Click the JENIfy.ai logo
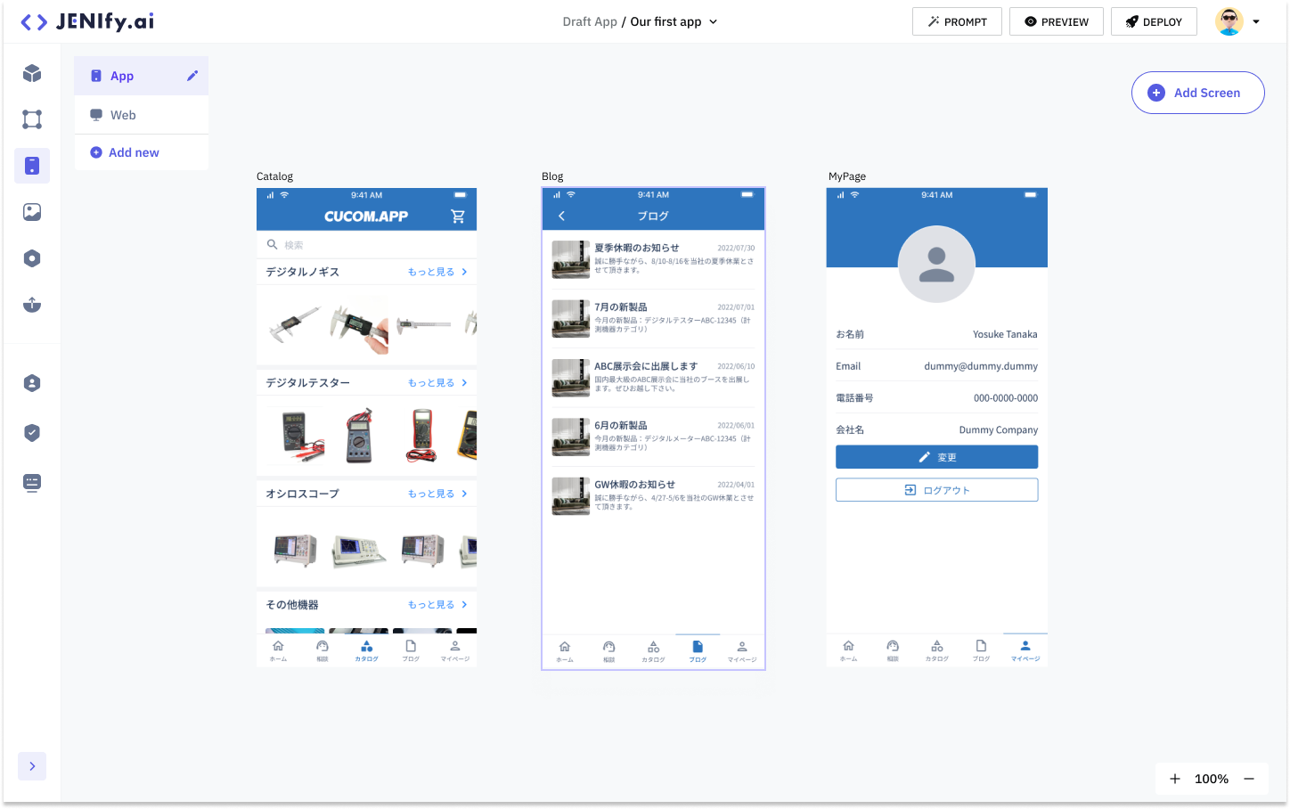 tap(87, 21)
